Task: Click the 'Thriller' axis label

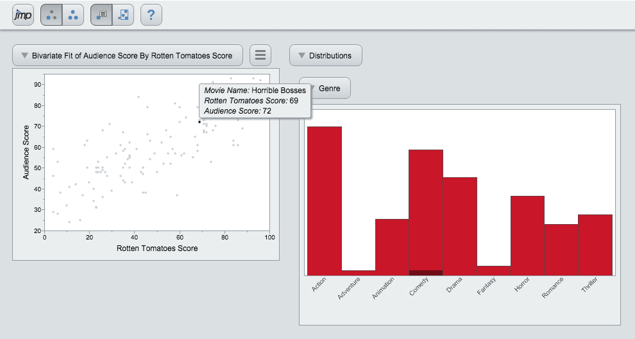Action: [x=589, y=285]
